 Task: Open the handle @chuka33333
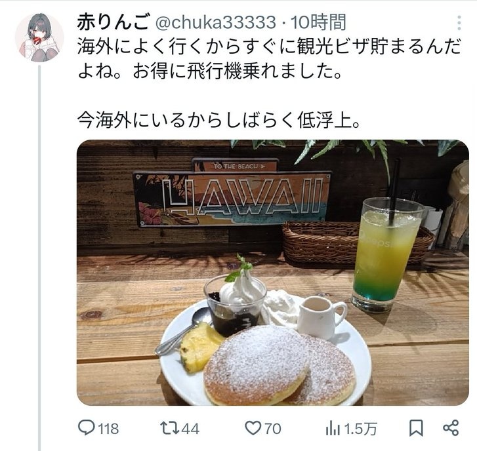(x=215, y=22)
